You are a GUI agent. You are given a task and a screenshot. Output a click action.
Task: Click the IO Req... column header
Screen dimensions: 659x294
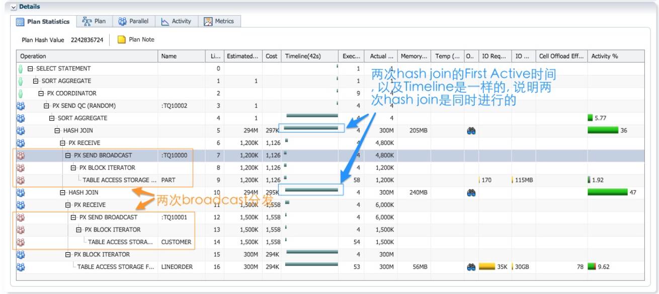(495, 56)
